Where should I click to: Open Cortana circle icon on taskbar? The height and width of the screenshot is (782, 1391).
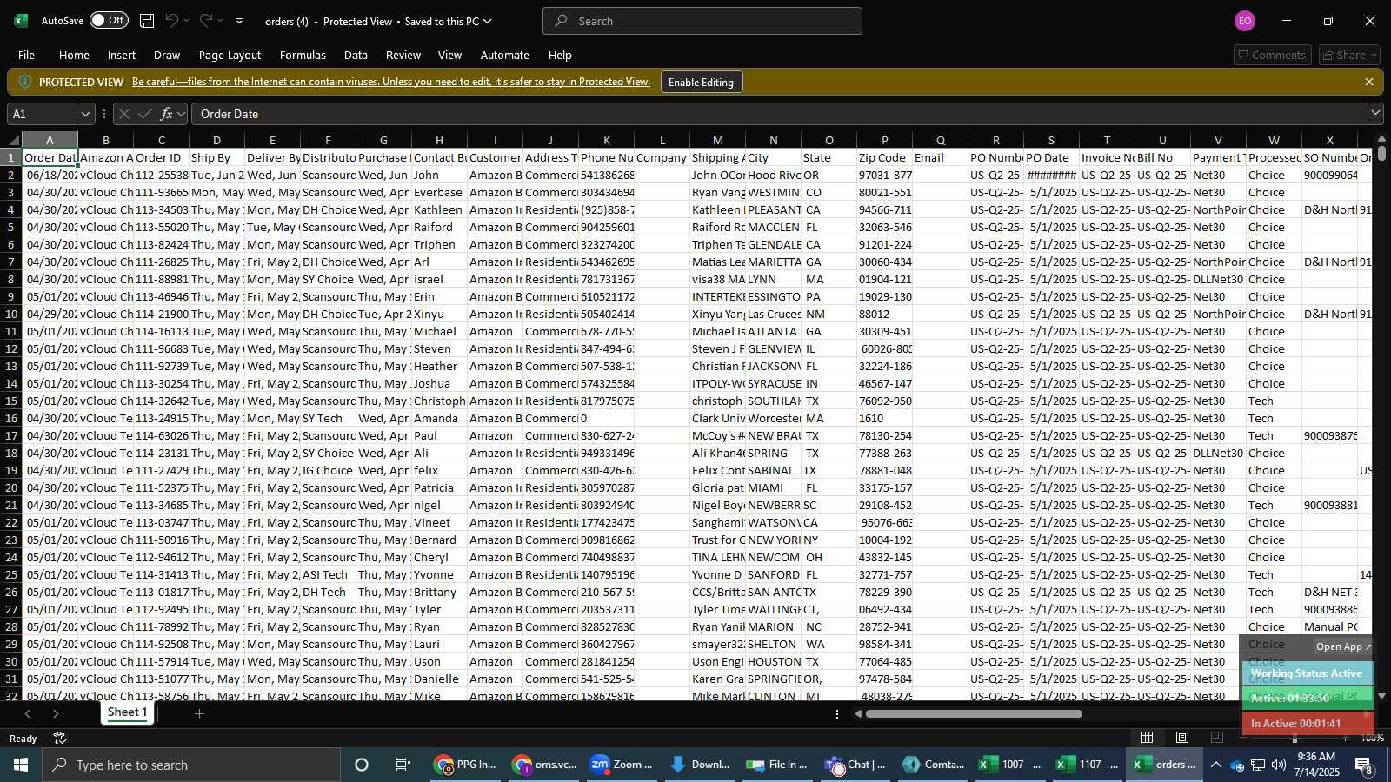click(x=362, y=765)
